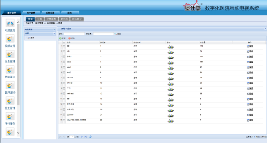The image size is (267, 143).
Task: Go to next page arrow
Action: pyautogui.click(x=82, y=137)
